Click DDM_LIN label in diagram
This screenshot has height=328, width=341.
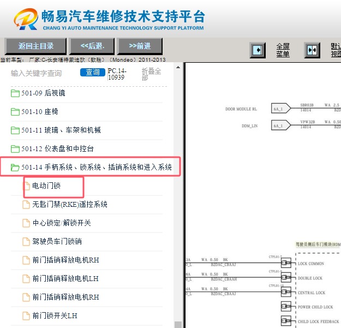[x=250, y=126]
